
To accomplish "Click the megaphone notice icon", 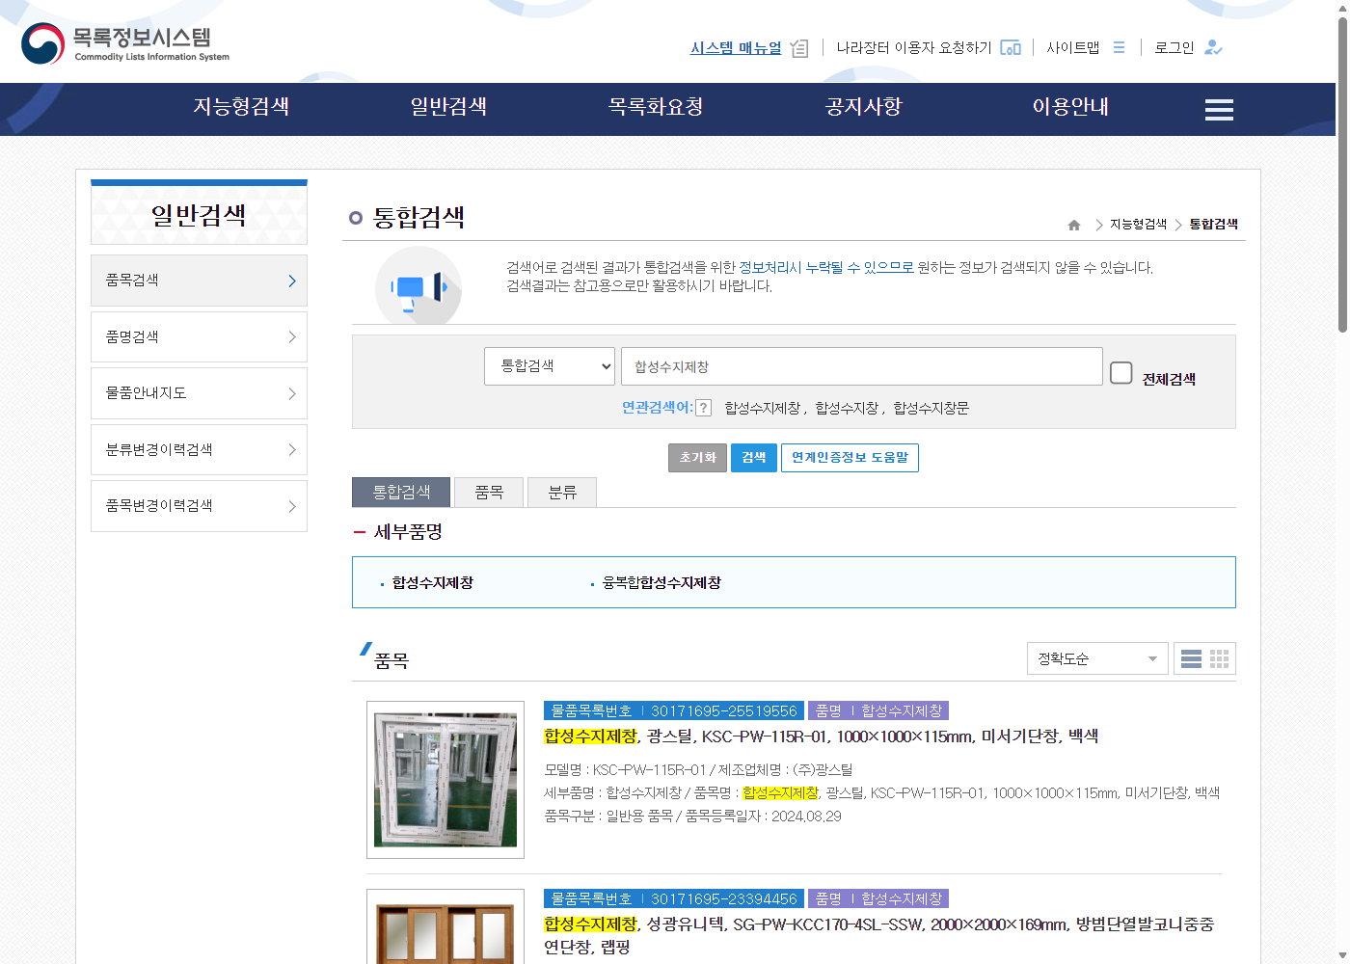I will click(418, 286).
